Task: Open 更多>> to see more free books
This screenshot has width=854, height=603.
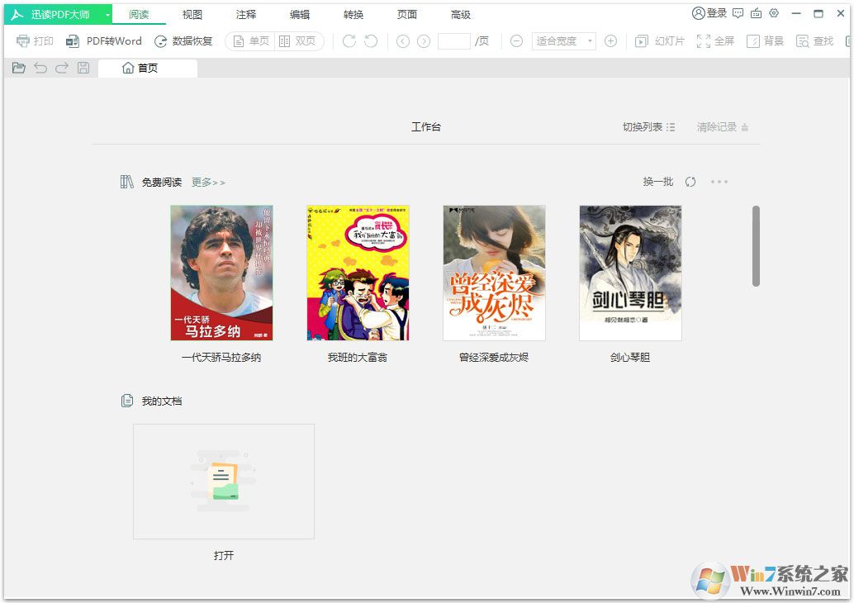Action: click(x=208, y=182)
